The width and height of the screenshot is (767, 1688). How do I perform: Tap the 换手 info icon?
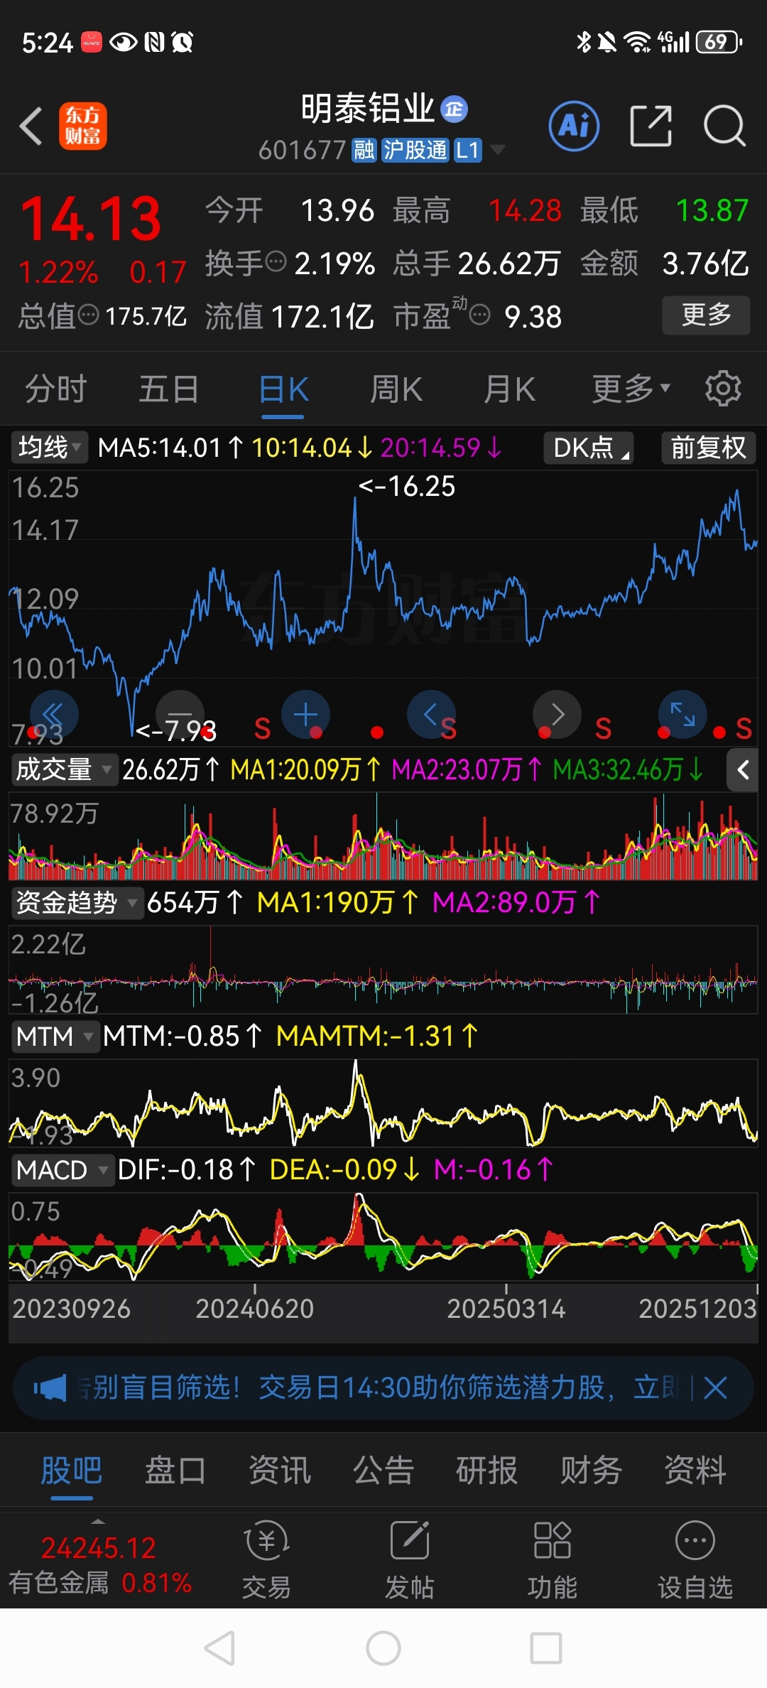(276, 262)
